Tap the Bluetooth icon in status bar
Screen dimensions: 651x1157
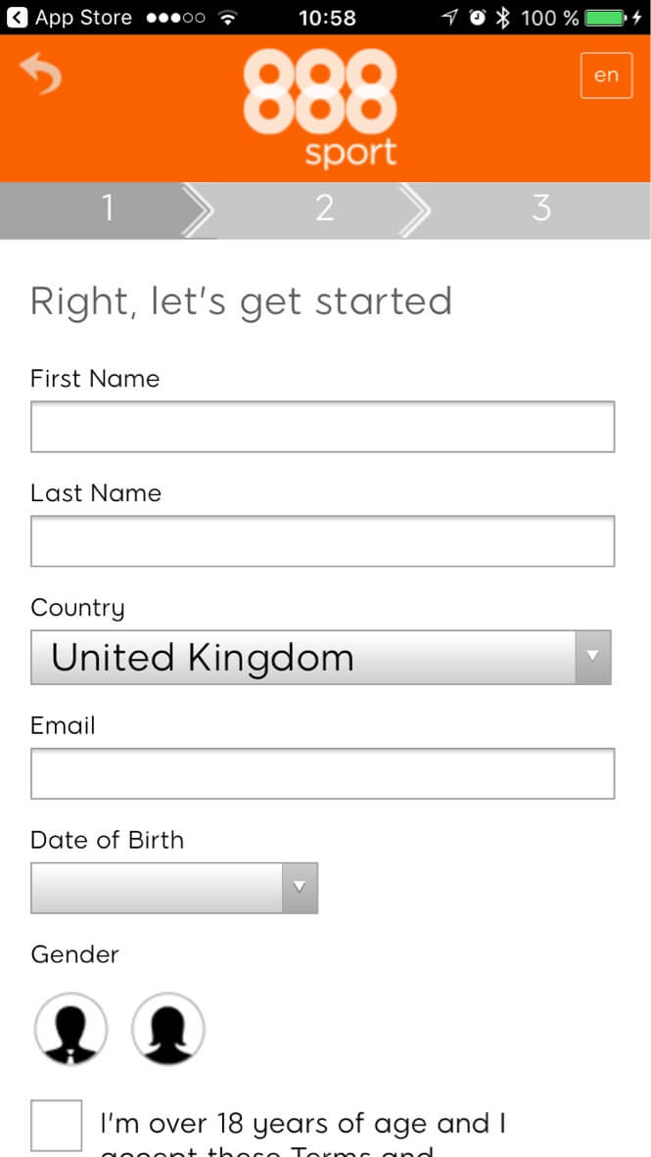tap(503, 17)
